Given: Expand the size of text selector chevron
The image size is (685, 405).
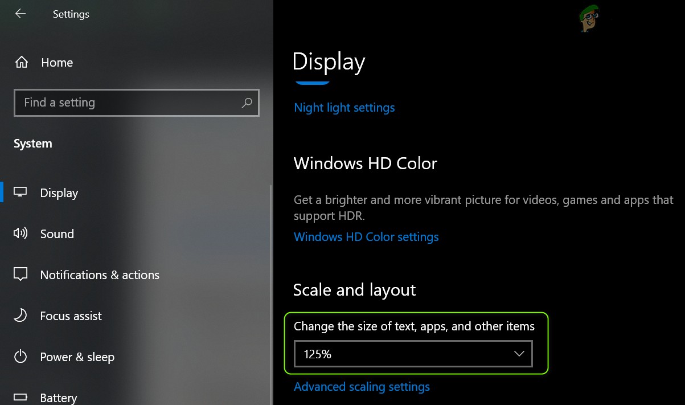Looking at the screenshot, I should click(519, 354).
